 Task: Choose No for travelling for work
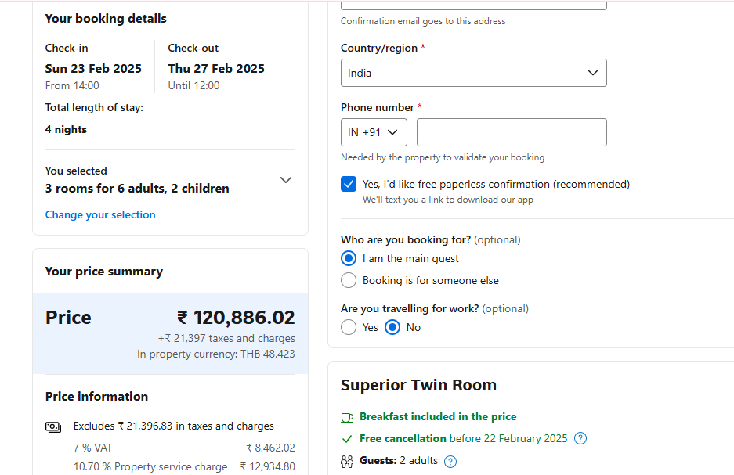point(392,327)
